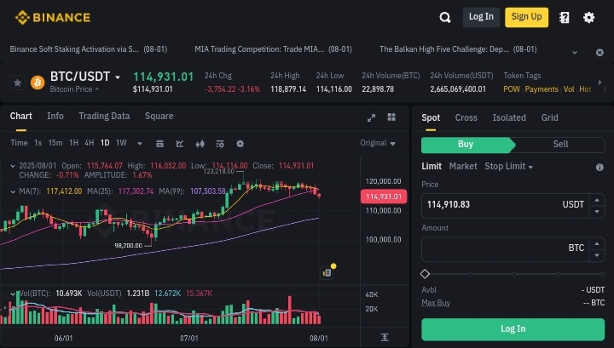Screen dimensions: 614x348
Task: Select the 1H interval
Action: pos(73,143)
